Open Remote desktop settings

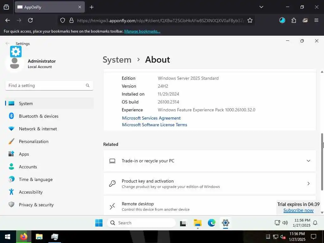209,206
